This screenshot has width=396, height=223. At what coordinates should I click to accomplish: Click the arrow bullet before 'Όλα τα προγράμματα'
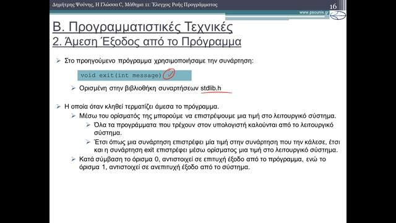pos(88,125)
